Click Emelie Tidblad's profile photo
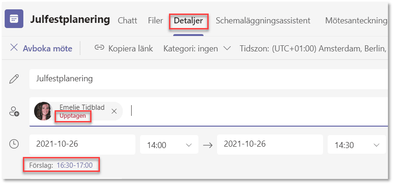The height and width of the screenshot is (185, 394). (x=43, y=111)
